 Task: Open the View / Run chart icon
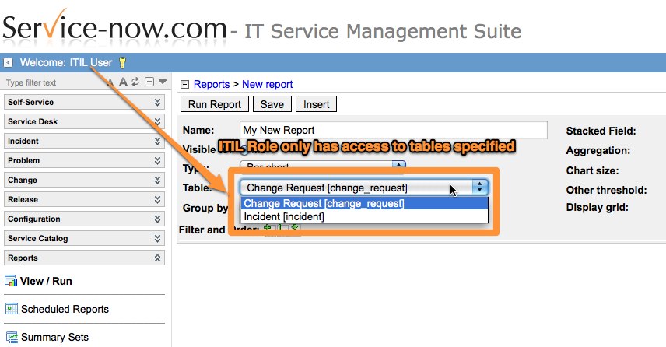(11, 282)
